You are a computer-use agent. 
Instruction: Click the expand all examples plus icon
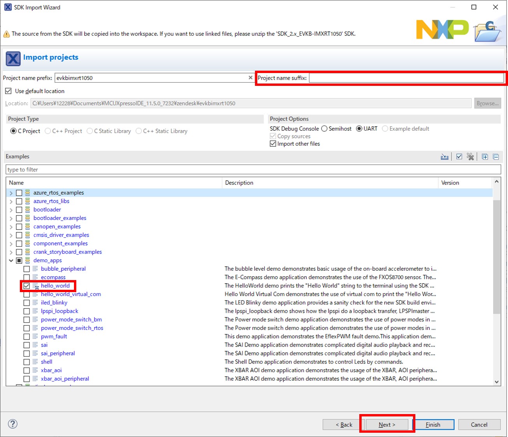coord(485,157)
